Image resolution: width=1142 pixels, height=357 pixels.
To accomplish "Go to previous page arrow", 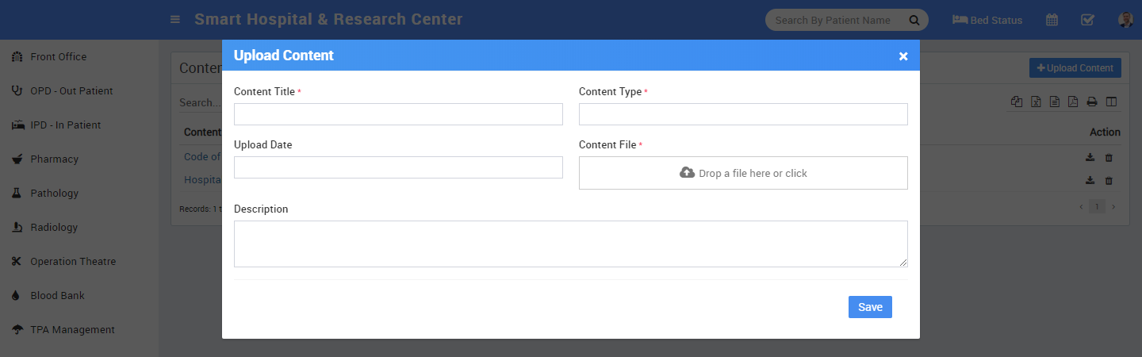I will click(1080, 207).
